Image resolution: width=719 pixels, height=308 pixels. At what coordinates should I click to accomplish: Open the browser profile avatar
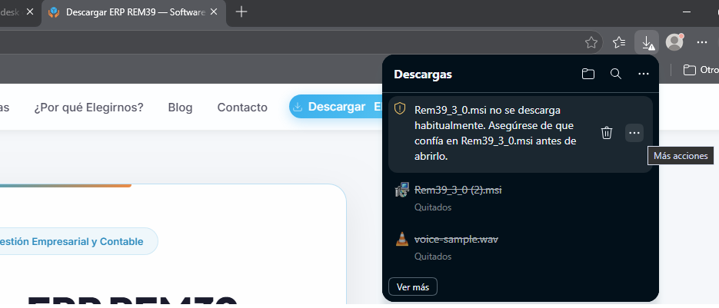(674, 42)
